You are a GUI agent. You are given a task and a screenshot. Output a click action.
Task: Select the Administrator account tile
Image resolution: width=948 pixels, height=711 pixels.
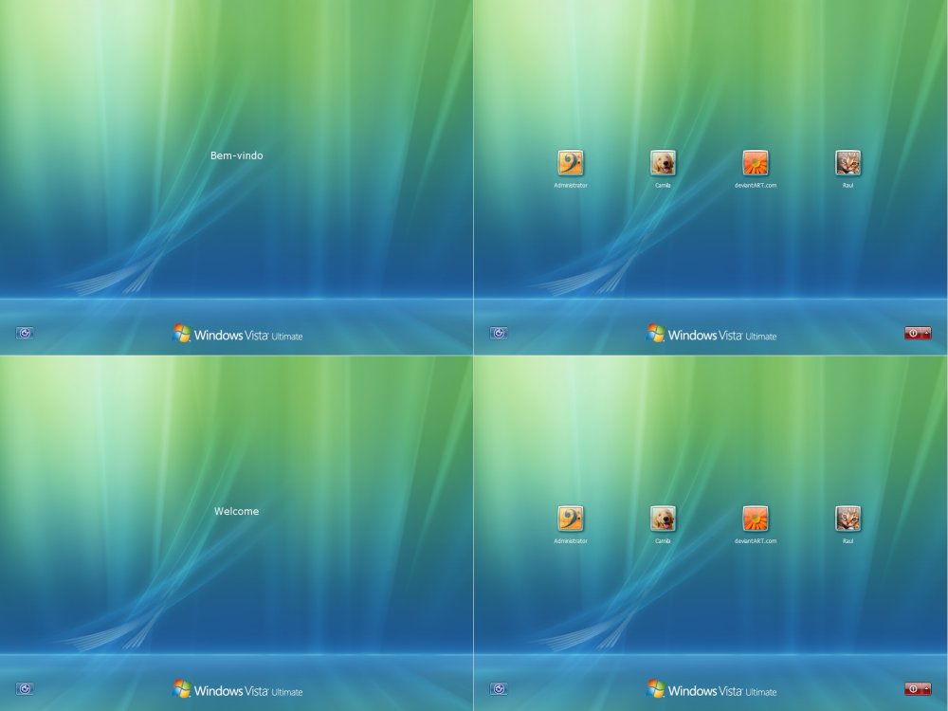click(x=572, y=161)
